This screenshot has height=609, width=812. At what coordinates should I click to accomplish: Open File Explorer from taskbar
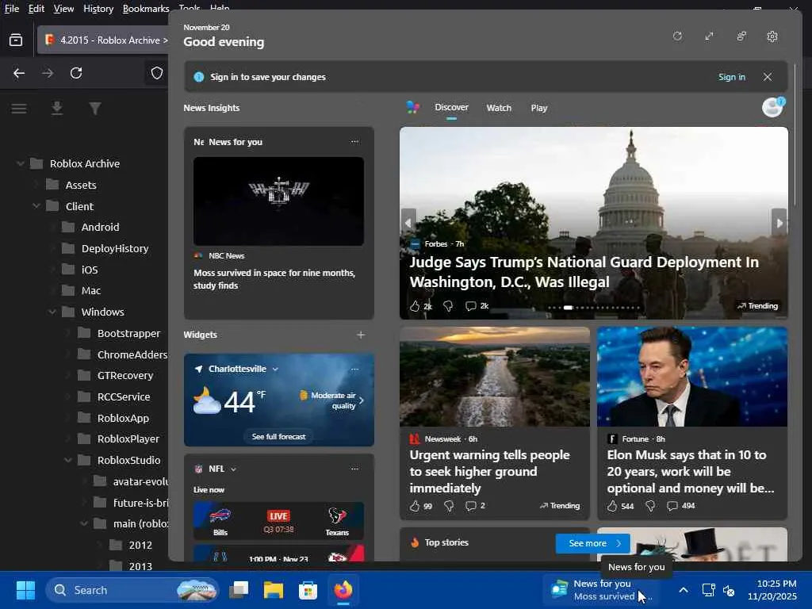point(274,590)
